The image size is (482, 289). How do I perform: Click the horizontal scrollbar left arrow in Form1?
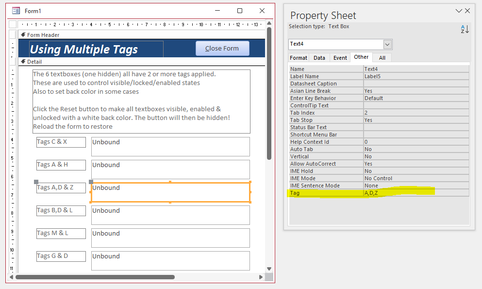pyautogui.click(x=11, y=277)
